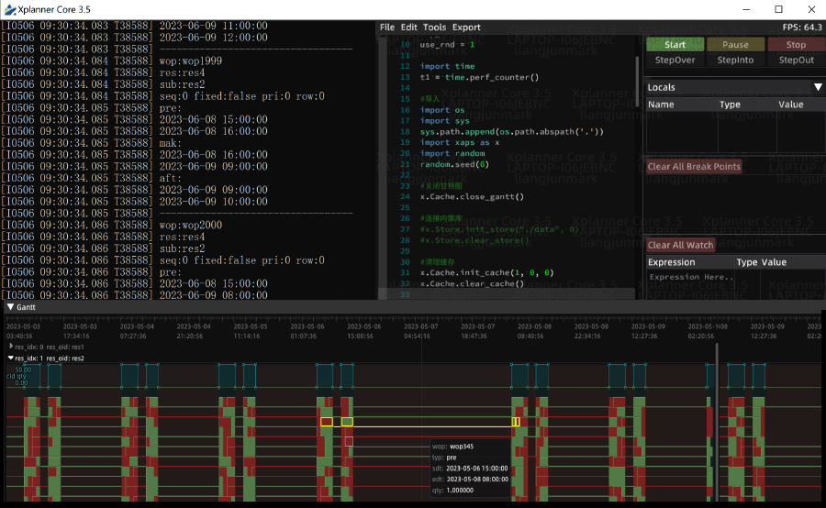Open the File menu

pyautogui.click(x=386, y=28)
